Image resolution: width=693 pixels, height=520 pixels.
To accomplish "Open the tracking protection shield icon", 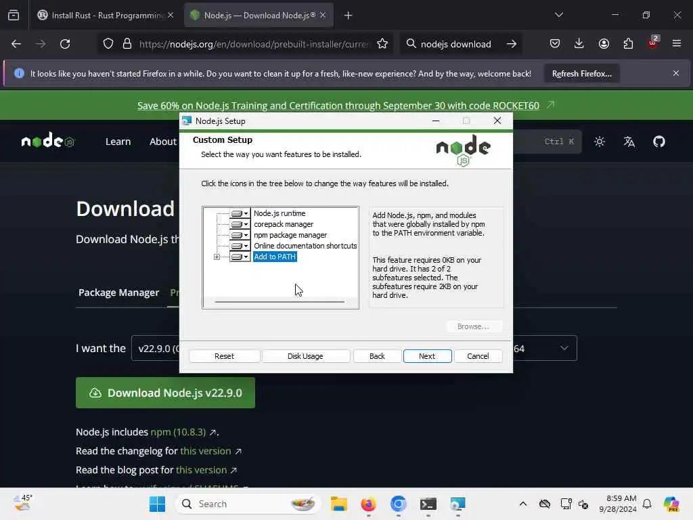I will (108, 44).
